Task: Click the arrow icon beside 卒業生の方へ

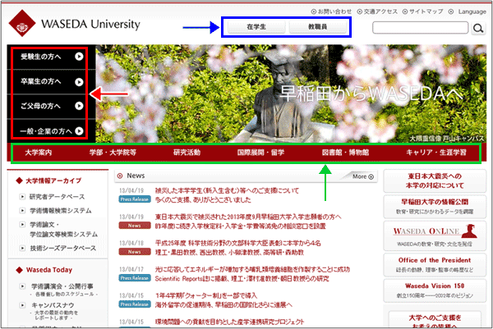Action: [79, 81]
